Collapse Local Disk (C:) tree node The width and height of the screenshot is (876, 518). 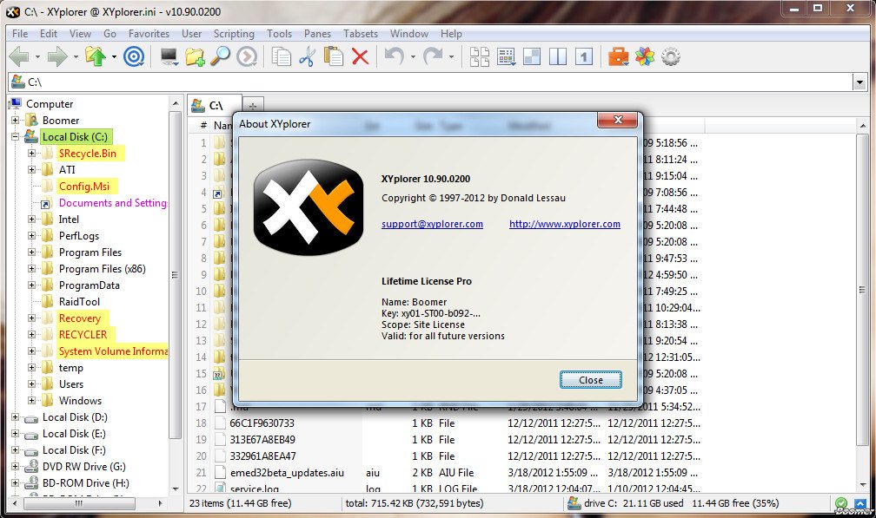[x=15, y=136]
